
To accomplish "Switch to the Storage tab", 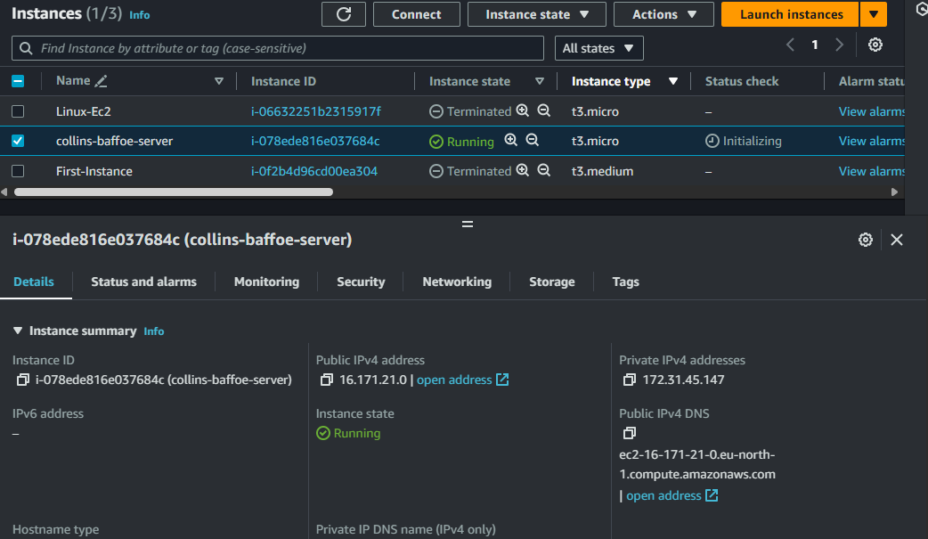I will pos(551,282).
